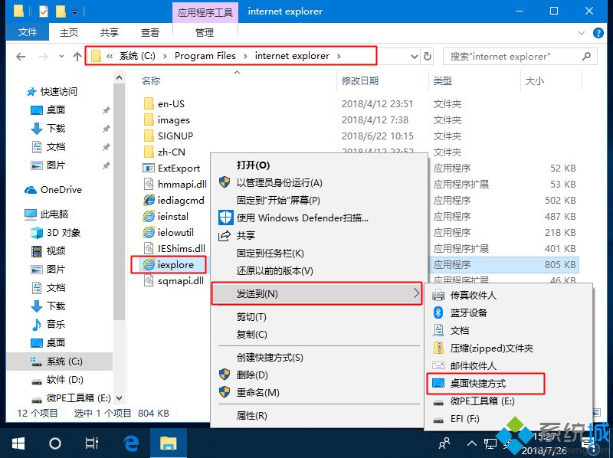
Task: Choose 发送到(N) in context menu
Action: [316, 294]
